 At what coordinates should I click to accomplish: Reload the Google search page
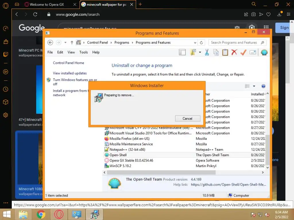pyautogui.click(x=35, y=14)
